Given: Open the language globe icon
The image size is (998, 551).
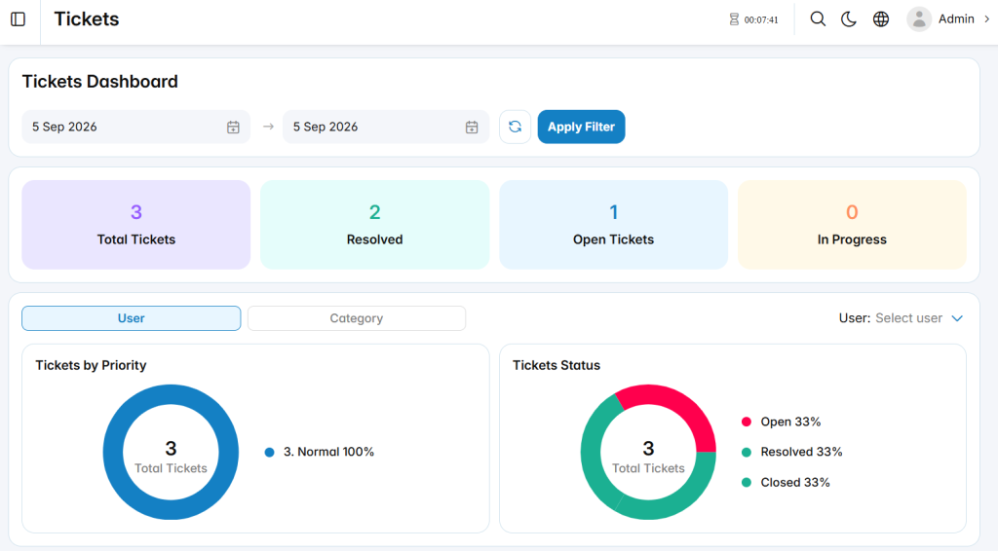Looking at the screenshot, I should tap(881, 19).
